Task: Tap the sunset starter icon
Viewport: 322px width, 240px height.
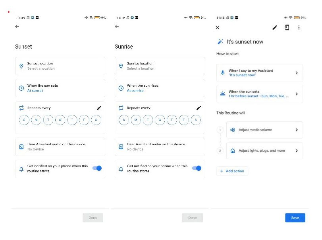Action: coord(223,94)
